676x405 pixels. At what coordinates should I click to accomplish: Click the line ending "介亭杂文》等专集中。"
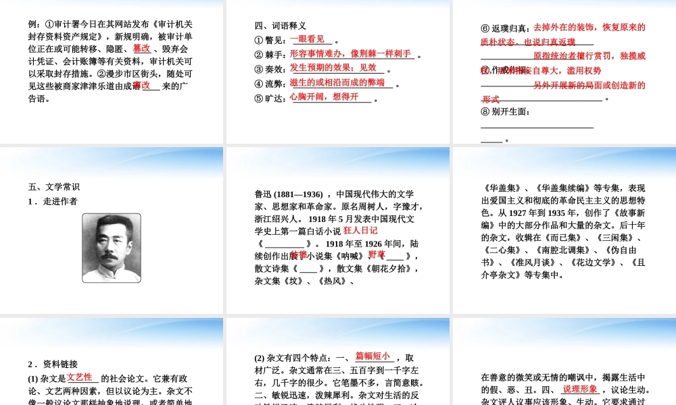[x=522, y=275]
